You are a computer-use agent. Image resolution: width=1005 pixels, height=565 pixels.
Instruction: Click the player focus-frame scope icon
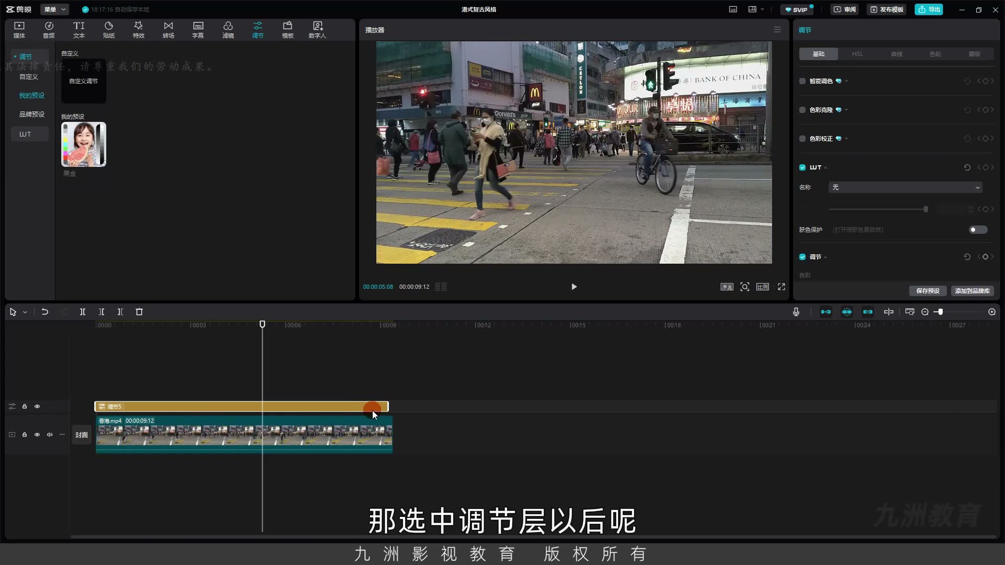[745, 287]
